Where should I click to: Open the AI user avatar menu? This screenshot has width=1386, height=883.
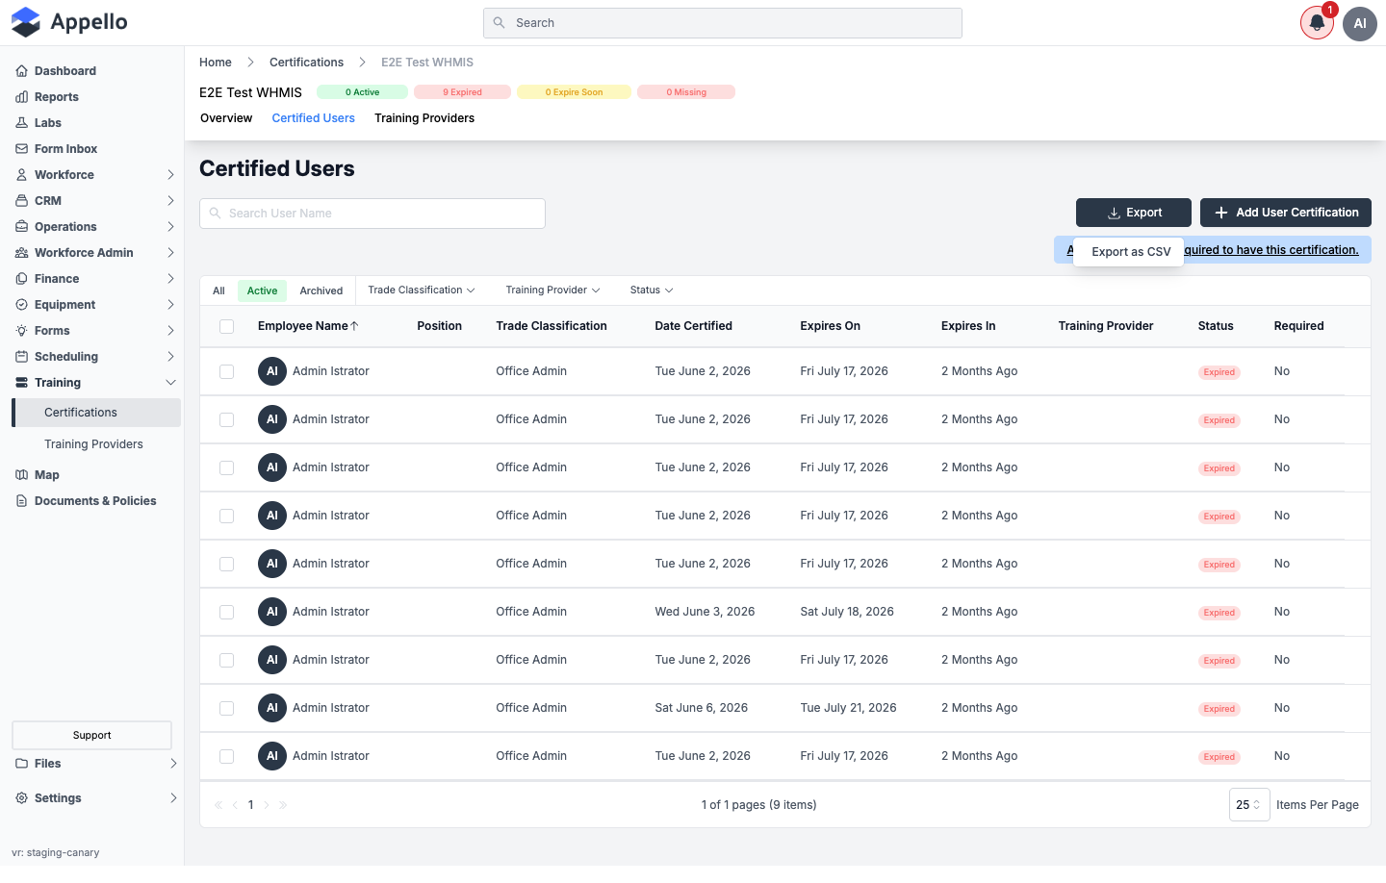(x=1360, y=23)
